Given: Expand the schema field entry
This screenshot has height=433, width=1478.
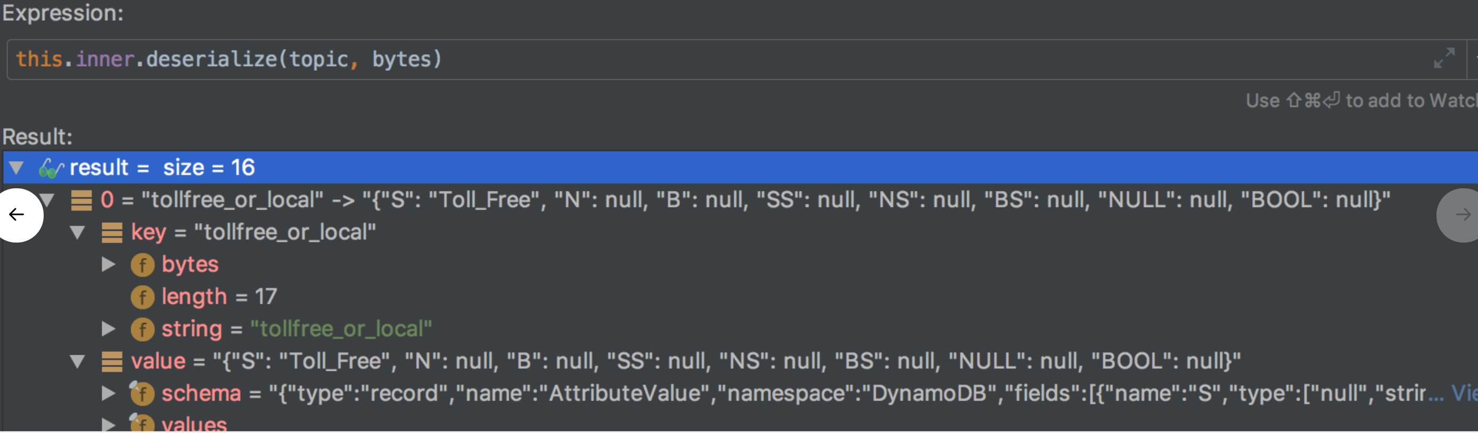Looking at the screenshot, I should pos(108,393).
